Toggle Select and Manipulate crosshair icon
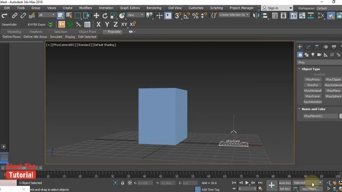Viewport: 342px width, 192px height. click(x=159, y=15)
